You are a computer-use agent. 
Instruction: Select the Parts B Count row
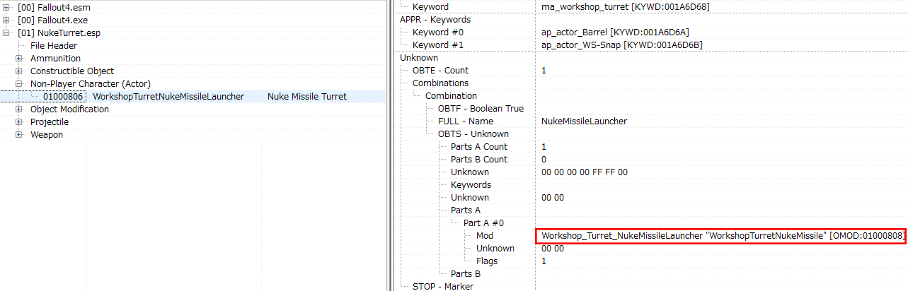coord(479,159)
